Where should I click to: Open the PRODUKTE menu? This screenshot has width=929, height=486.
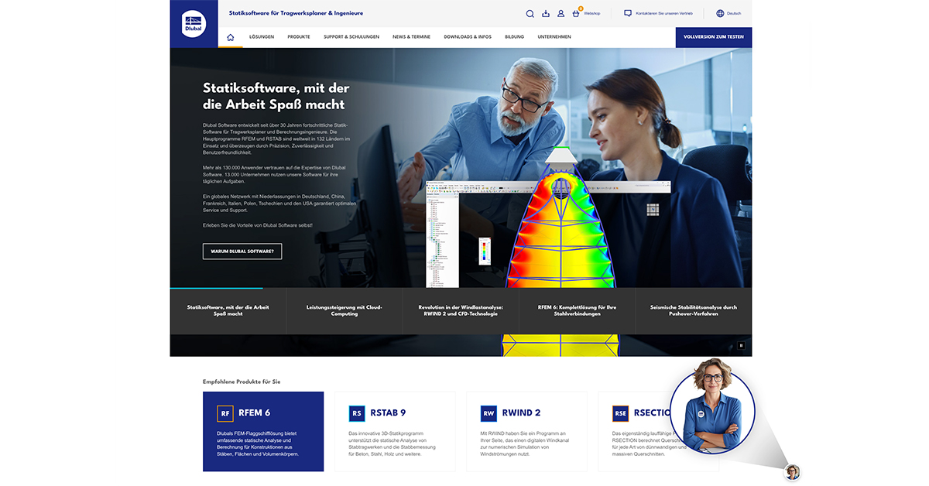click(x=299, y=37)
